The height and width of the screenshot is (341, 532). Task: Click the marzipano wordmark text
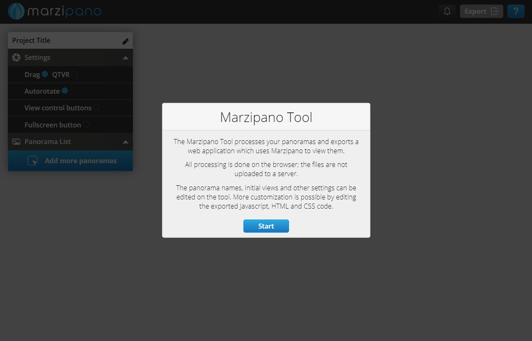[x=64, y=12]
